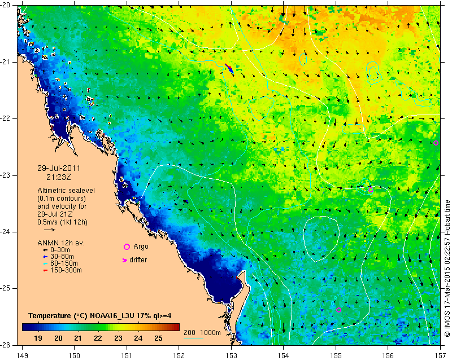The image size is (452, 361).
Task: Click the 'ANMN 12h av.' heading
Action: pyautogui.click(x=61, y=243)
